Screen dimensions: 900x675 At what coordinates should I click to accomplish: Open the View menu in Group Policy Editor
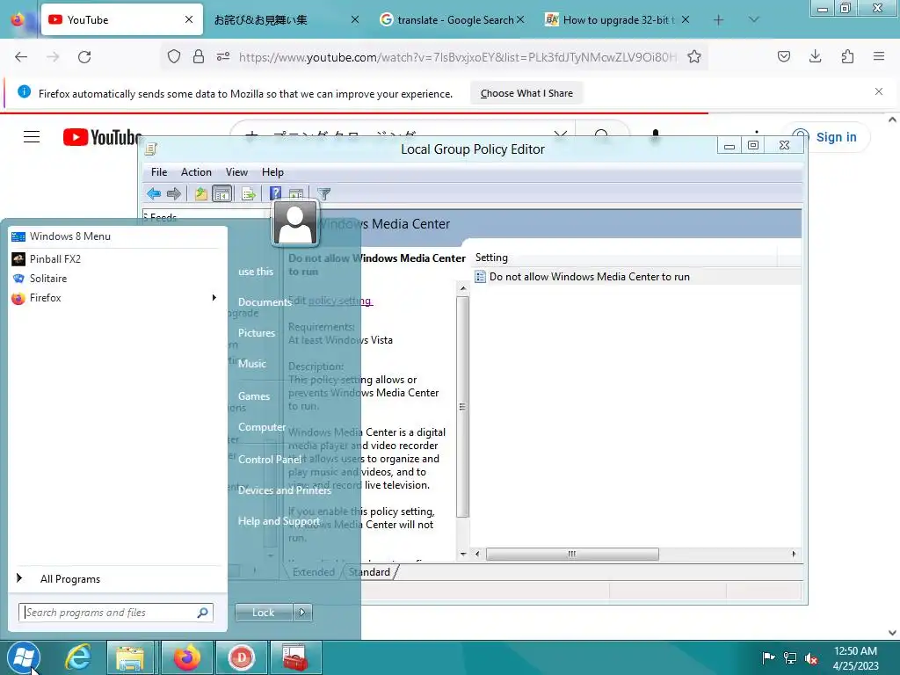[236, 172]
